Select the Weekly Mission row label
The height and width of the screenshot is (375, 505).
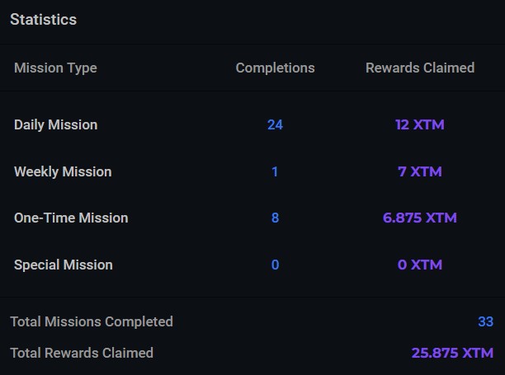coord(63,171)
